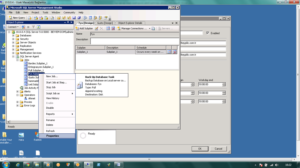The height and width of the screenshot is (168, 300).
Task: Collapse the SQL Server Agent node
Action: tap(13, 57)
